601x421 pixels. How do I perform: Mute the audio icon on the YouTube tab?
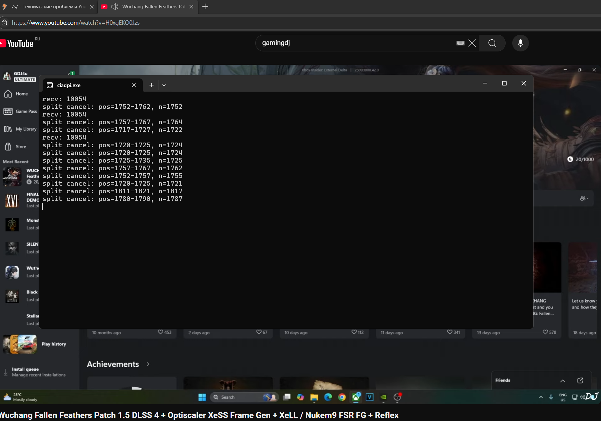(115, 7)
